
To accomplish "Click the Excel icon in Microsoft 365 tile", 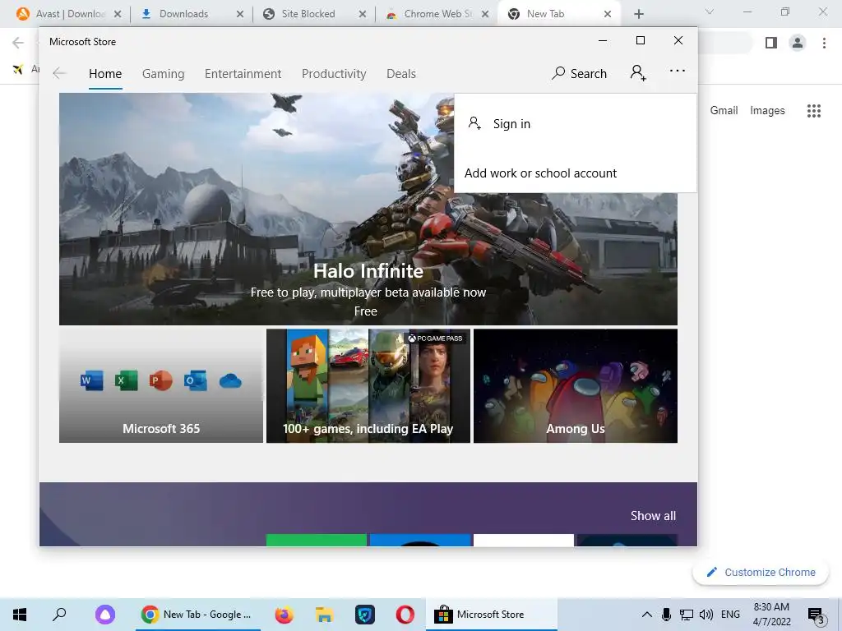I will point(126,380).
